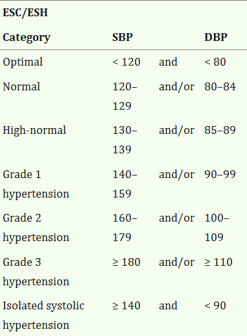Click the Grade 1 hypertension label
Viewport: 247px width, 336px height.
36,184
